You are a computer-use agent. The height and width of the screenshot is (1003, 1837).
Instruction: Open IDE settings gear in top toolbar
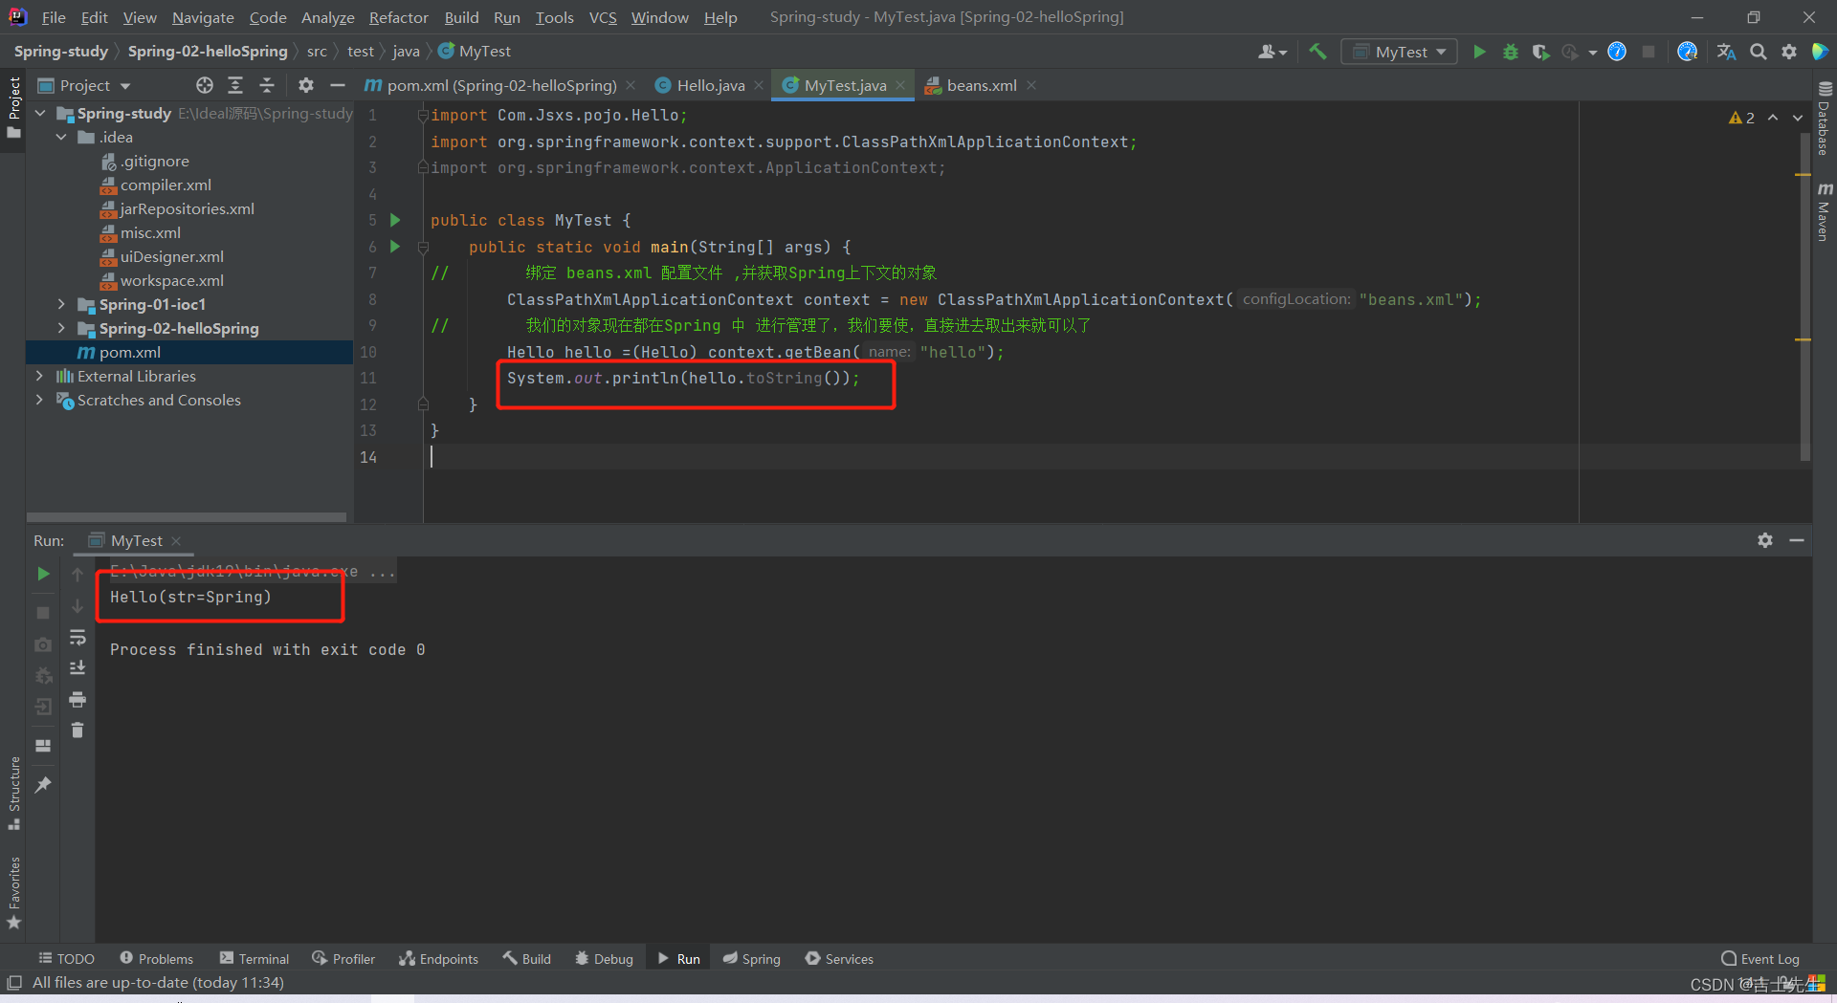click(1788, 52)
